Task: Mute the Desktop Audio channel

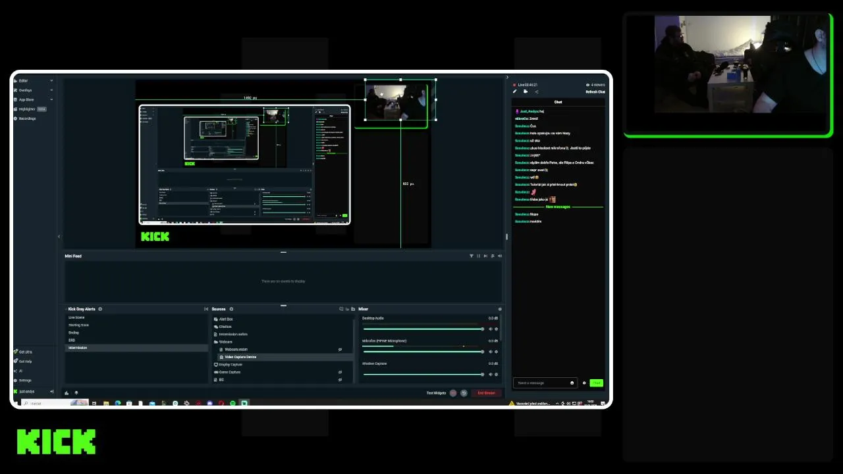Action: tap(490, 329)
